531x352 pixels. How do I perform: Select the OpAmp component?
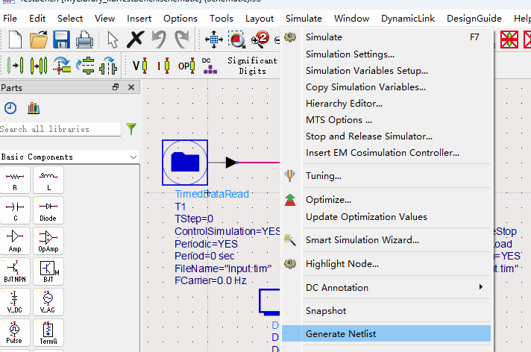pyautogui.click(x=48, y=240)
